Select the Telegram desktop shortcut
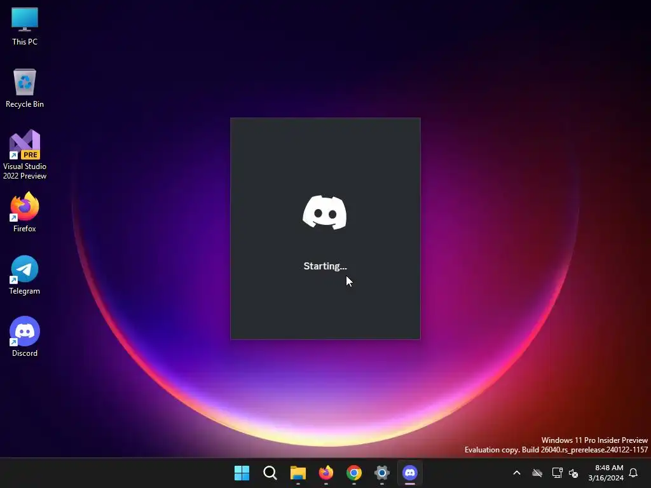The width and height of the screenshot is (651, 488). (25, 274)
